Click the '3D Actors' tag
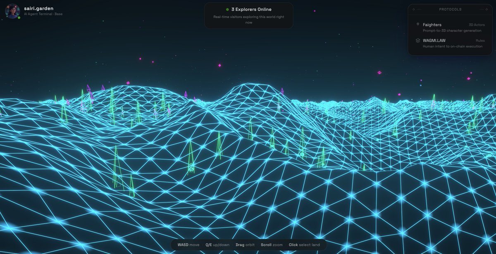This screenshot has height=254, width=496. click(477, 25)
